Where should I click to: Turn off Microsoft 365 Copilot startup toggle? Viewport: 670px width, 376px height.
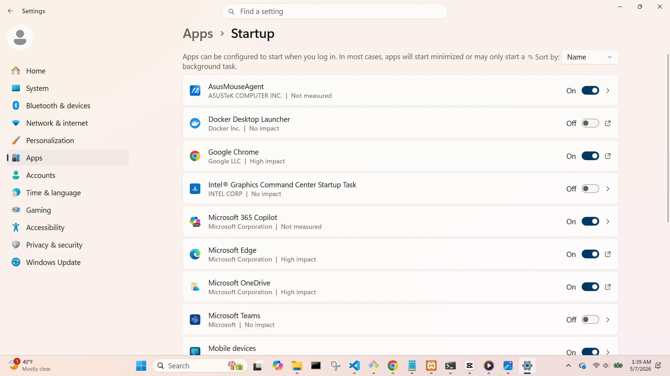click(x=590, y=221)
